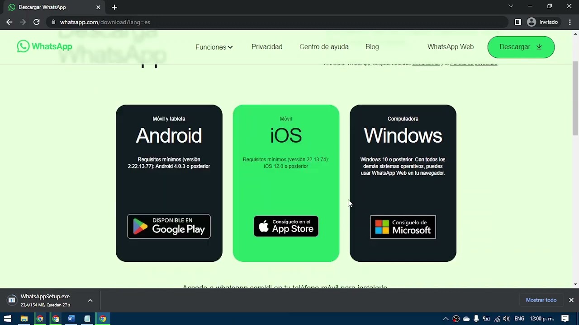Close the downloads bar
Screen dimensions: 579x325
571,300
